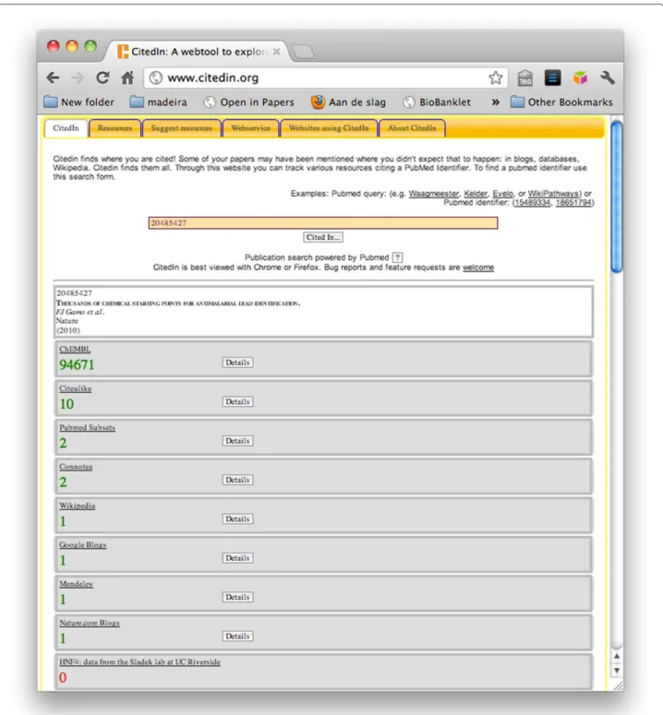
Task: Click the Cited In... button
Action: coord(323,237)
